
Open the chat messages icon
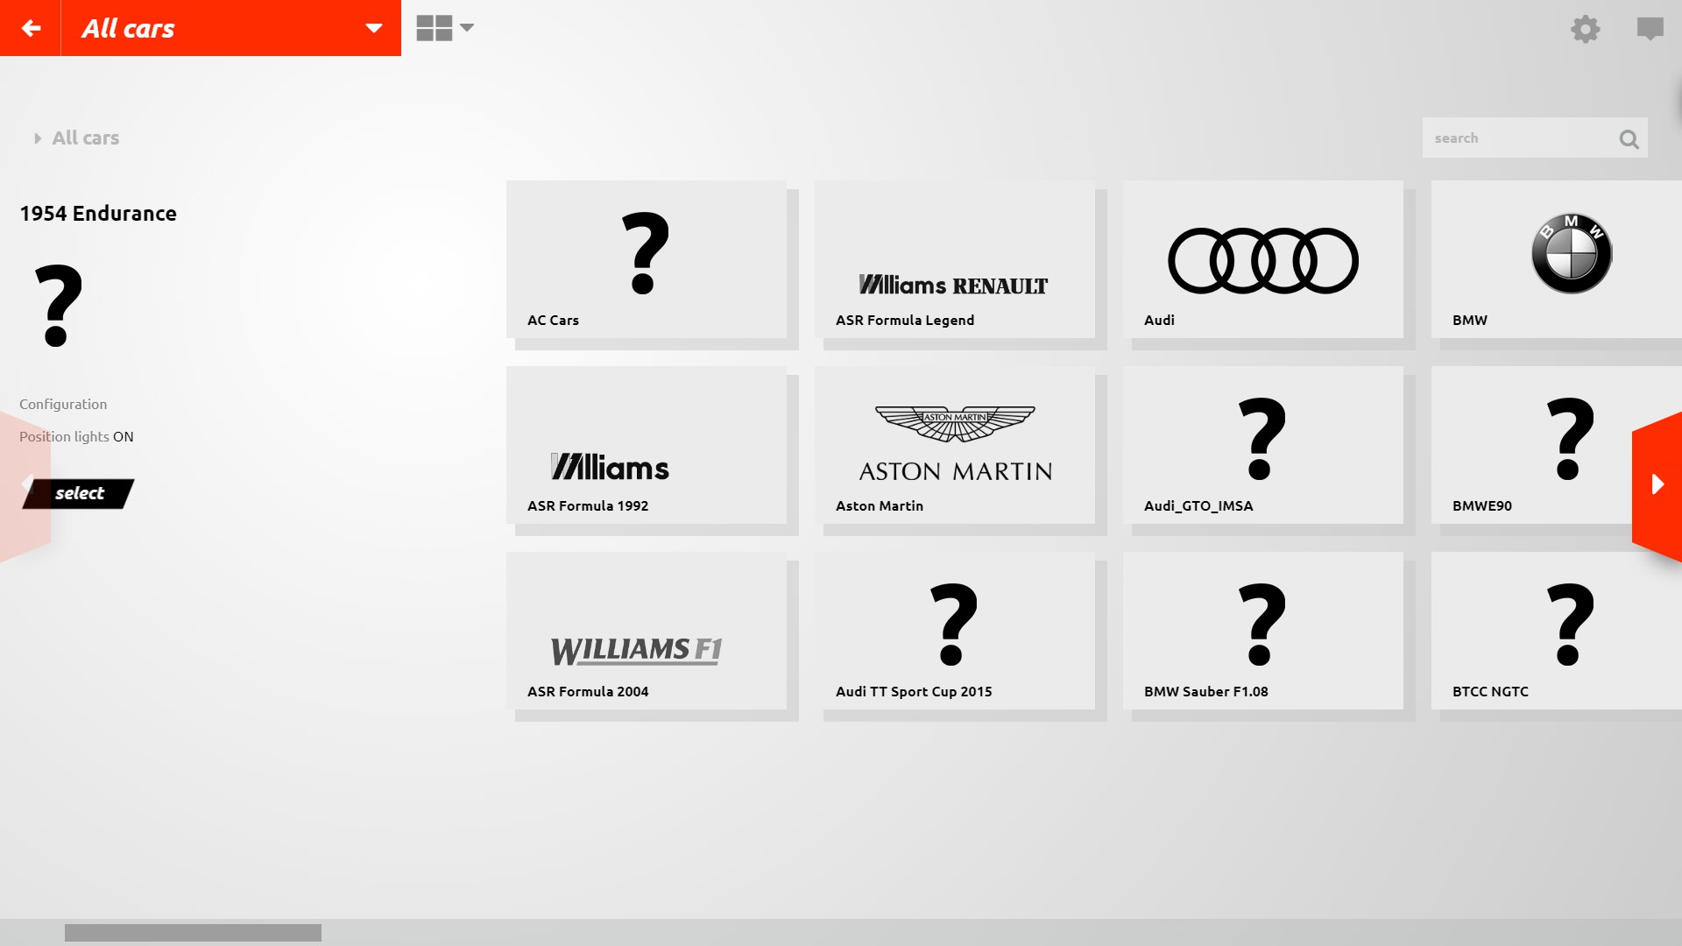tap(1650, 29)
